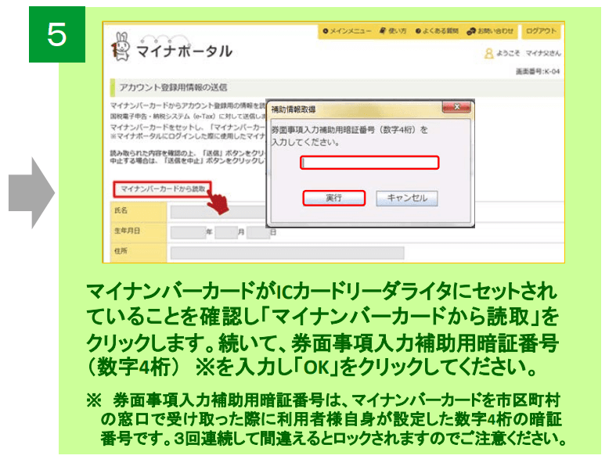Screen dimensions: 616x459
Task: Click the 氏名 input field
Action: pos(218,212)
